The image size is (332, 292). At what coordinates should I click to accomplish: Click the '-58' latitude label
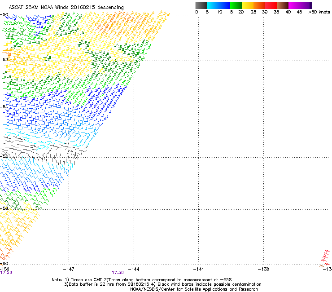tap(4, 208)
